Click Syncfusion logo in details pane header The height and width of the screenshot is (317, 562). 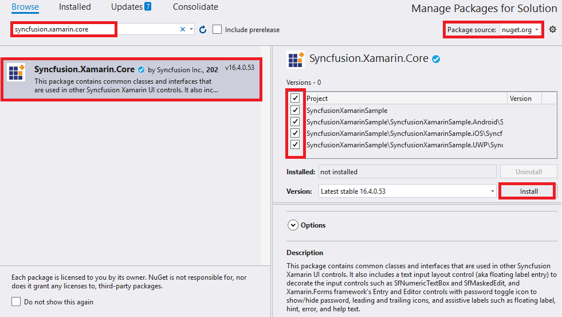[x=296, y=59]
